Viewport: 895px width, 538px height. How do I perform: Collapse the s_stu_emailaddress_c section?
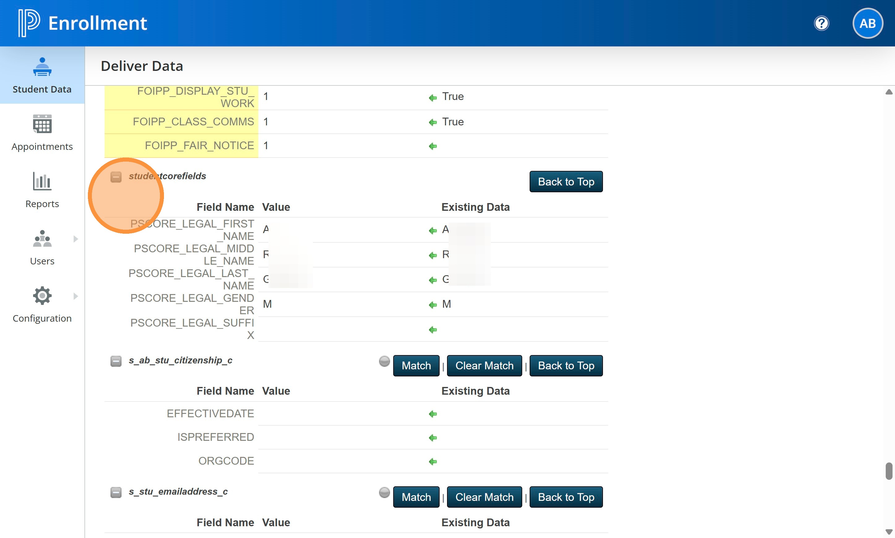116,492
